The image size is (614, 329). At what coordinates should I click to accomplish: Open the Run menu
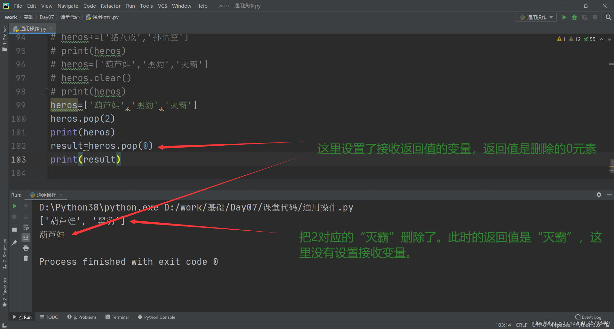[130, 6]
